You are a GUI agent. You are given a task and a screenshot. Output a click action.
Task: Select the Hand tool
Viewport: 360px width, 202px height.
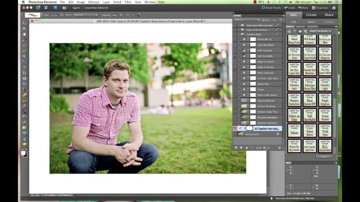[x=24, y=34]
